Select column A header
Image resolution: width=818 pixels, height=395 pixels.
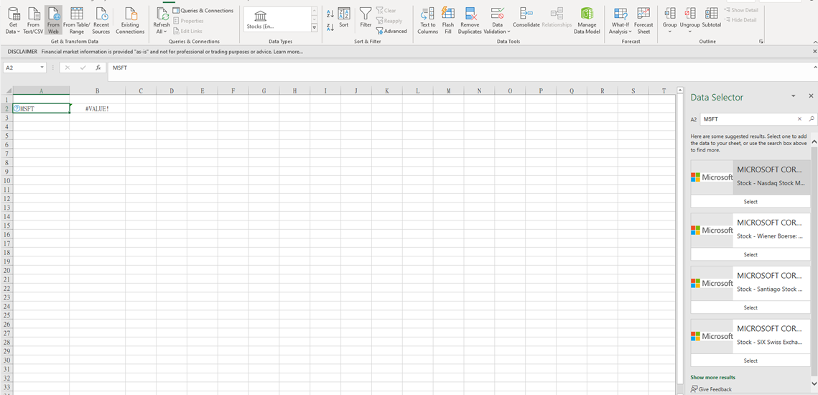41,90
